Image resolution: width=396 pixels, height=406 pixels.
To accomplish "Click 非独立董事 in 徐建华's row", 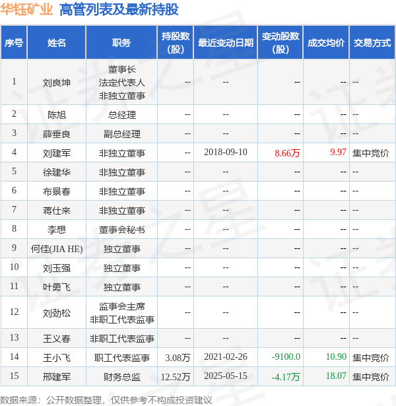I will (x=122, y=172).
